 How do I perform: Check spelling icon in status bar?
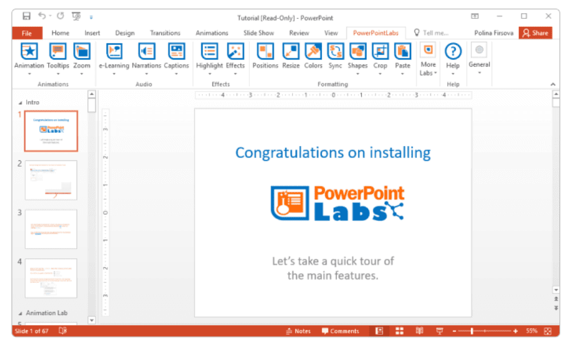click(x=62, y=330)
